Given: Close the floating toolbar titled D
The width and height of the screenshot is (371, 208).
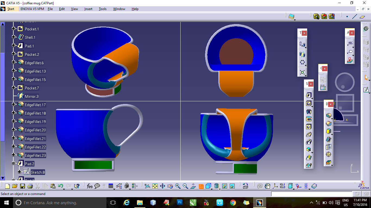Looking at the screenshot, I should coord(331,104).
